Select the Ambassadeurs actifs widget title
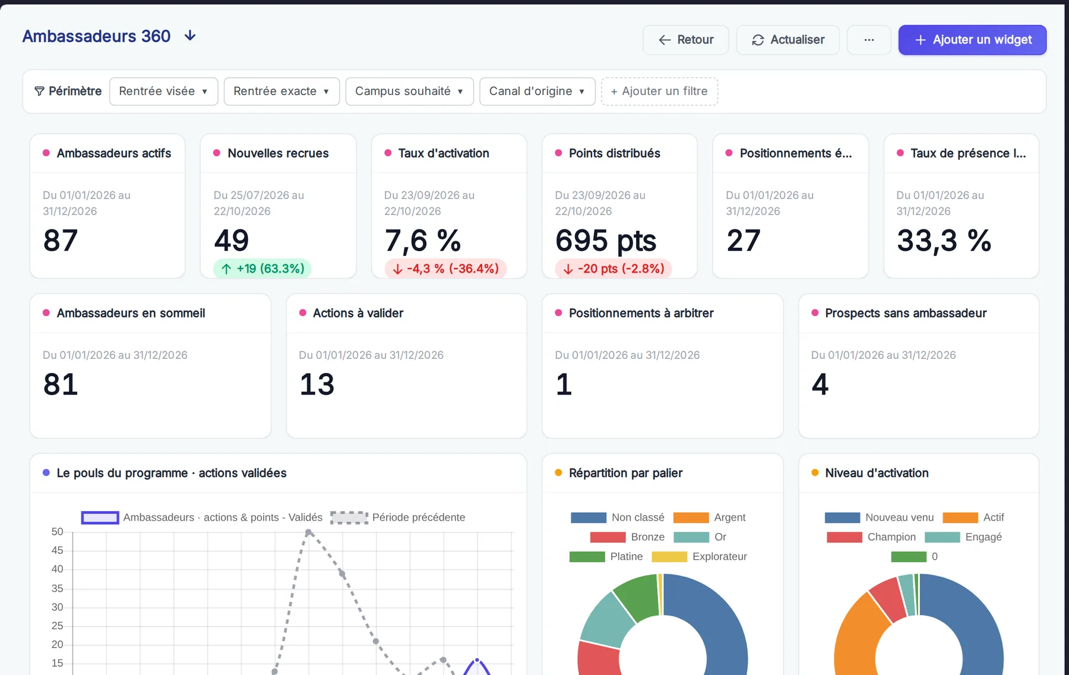This screenshot has height=675, width=1069. tap(114, 153)
